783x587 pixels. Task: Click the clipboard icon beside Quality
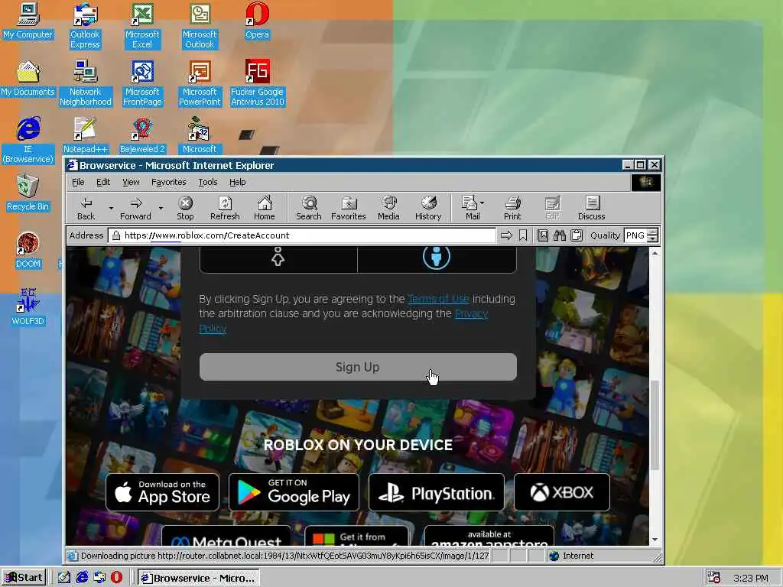(577, 235)
